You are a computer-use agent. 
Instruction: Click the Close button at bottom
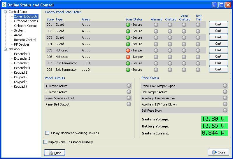click(x=218, y=152)
